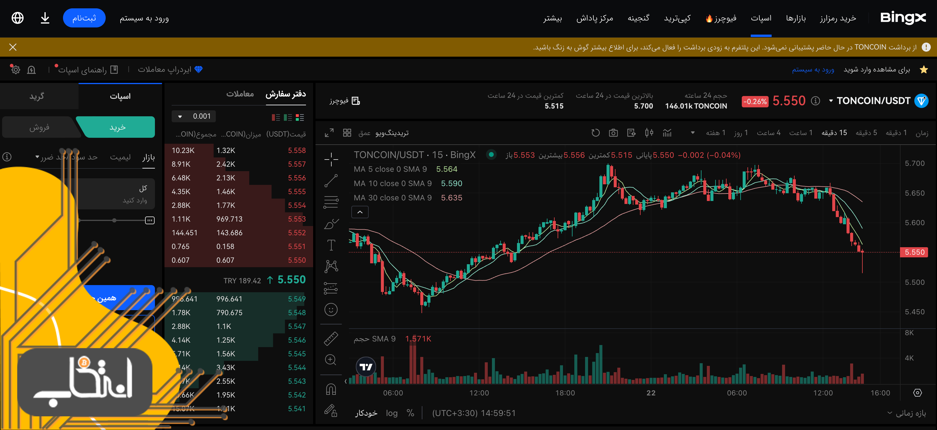The width and height of the screenshot is (937, 430).
Task: Open the trades airdrop (ایردراپ معاملات) link
Action: [x=170, y=69]
